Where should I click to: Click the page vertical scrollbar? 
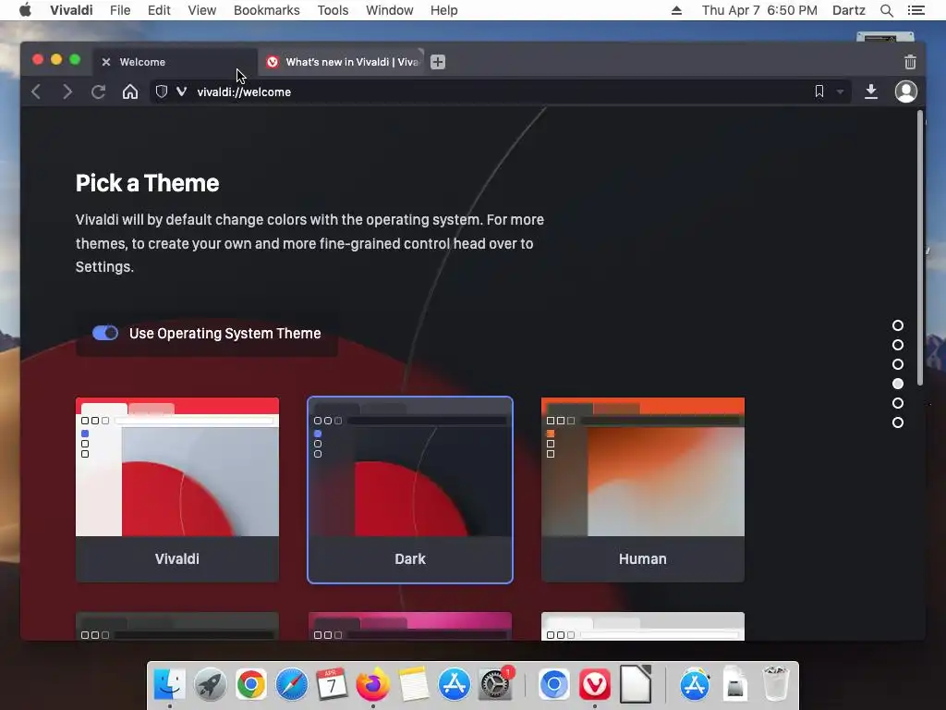pos(920,248)
